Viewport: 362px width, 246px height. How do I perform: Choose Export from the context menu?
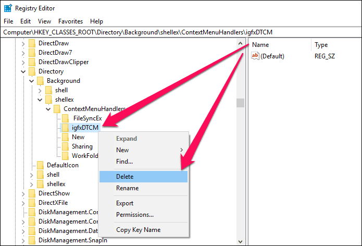(143, 203)
